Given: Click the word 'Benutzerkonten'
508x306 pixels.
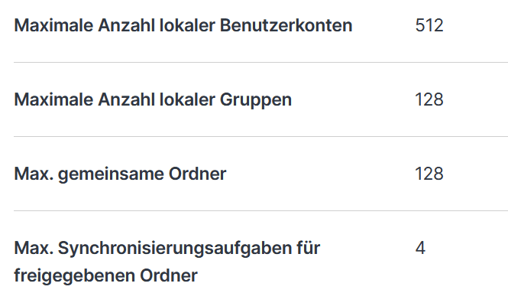Looking at the screenshot, I should coord(286,25).
